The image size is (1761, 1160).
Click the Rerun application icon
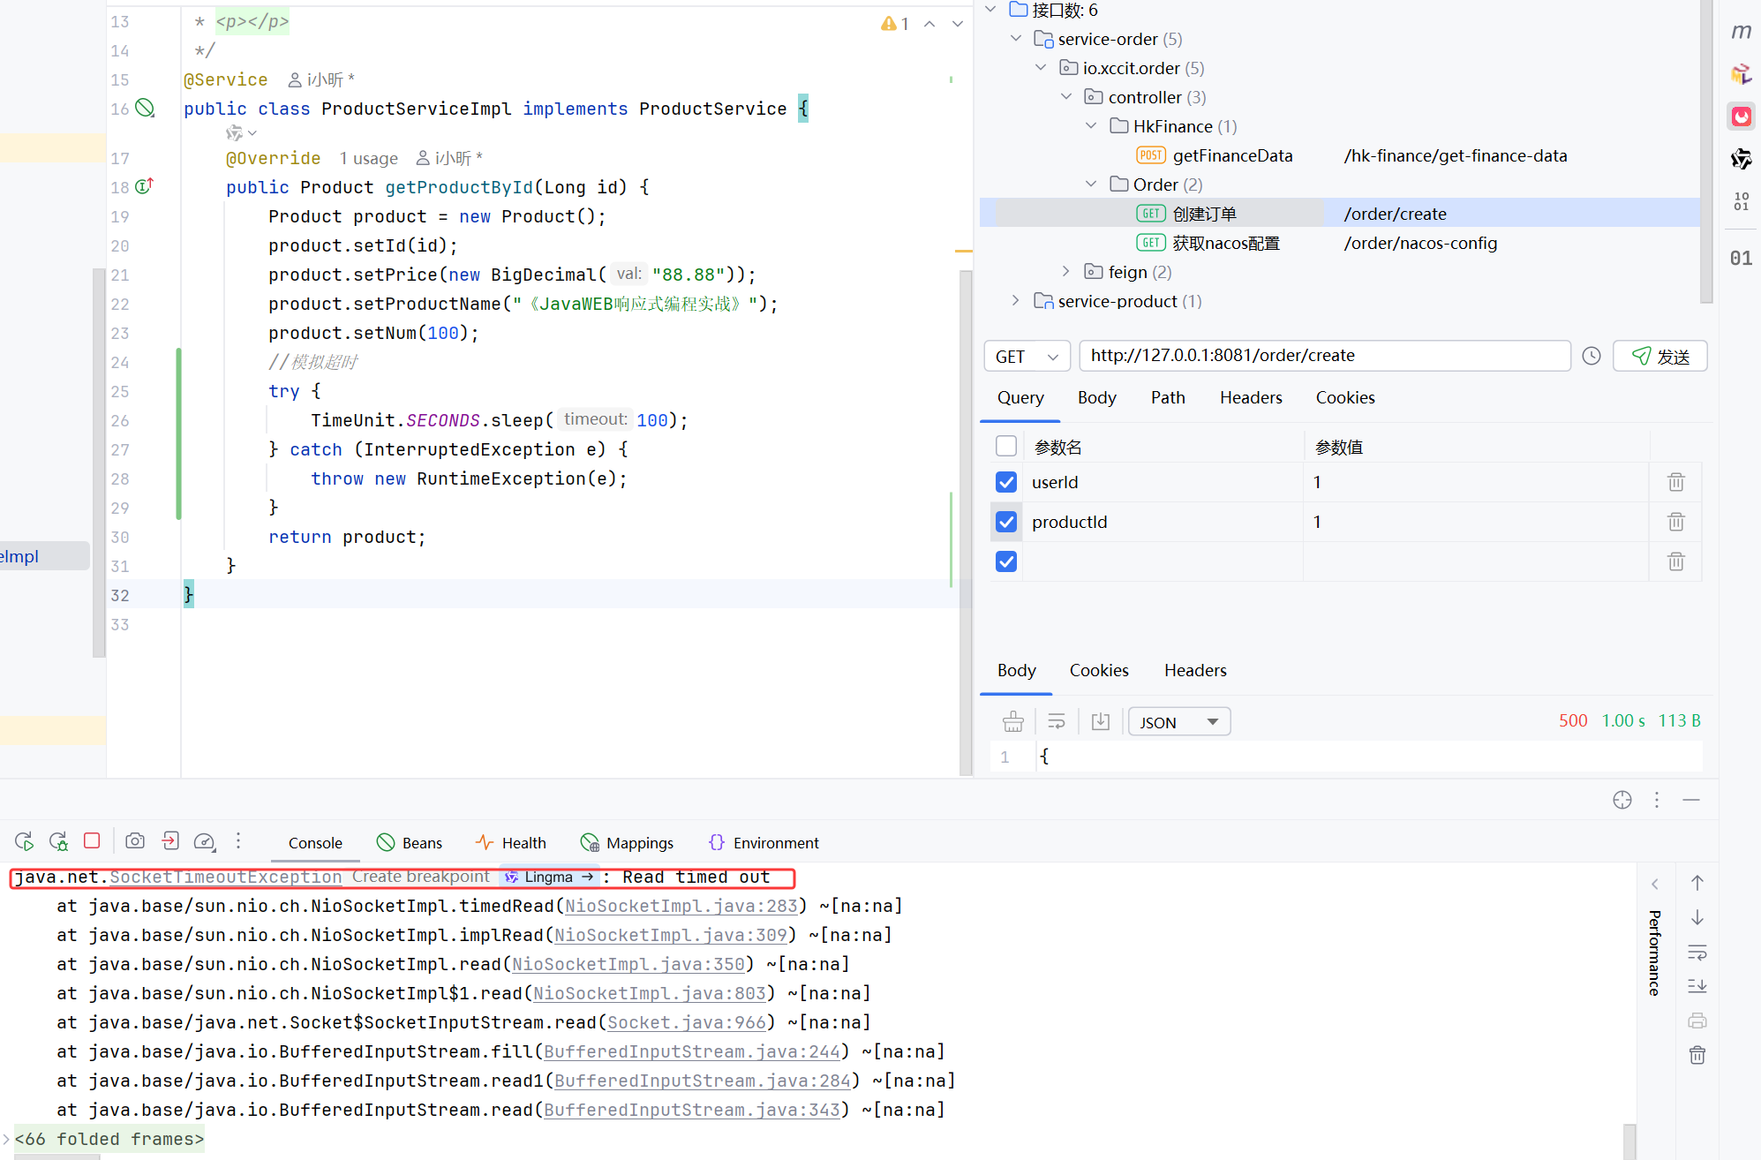[24, 841]
